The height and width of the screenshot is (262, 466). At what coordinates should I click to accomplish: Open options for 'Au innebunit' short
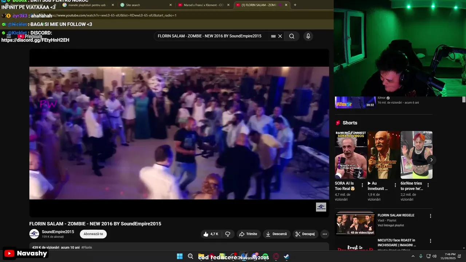395,185
